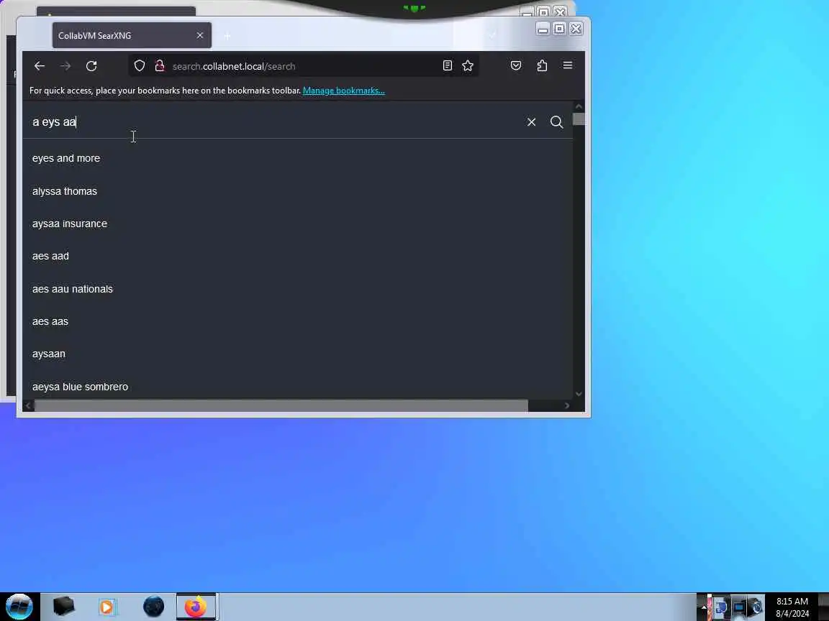Open the black cube taskbar app
Screen dimensions: 829x621
(x=64, y=607)
